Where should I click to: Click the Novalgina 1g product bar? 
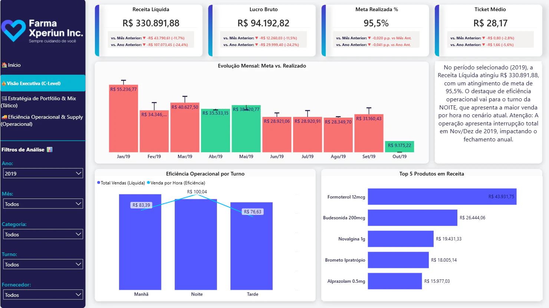tap(401, 239)
